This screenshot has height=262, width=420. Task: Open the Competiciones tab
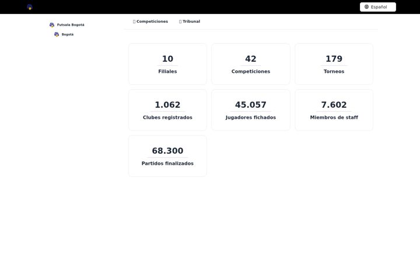(150, 22)
